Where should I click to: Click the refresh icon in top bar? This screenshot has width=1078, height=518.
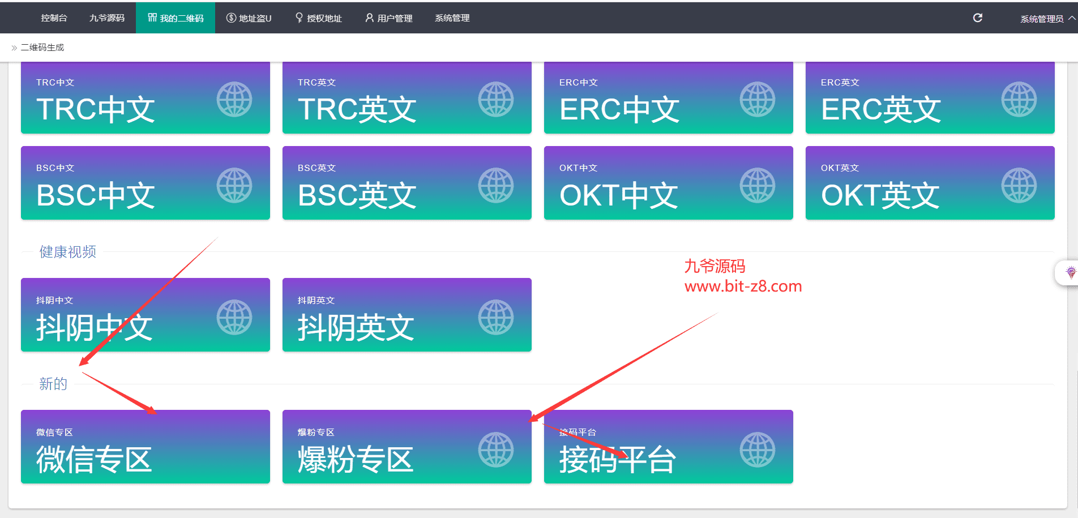coord(977,18)
